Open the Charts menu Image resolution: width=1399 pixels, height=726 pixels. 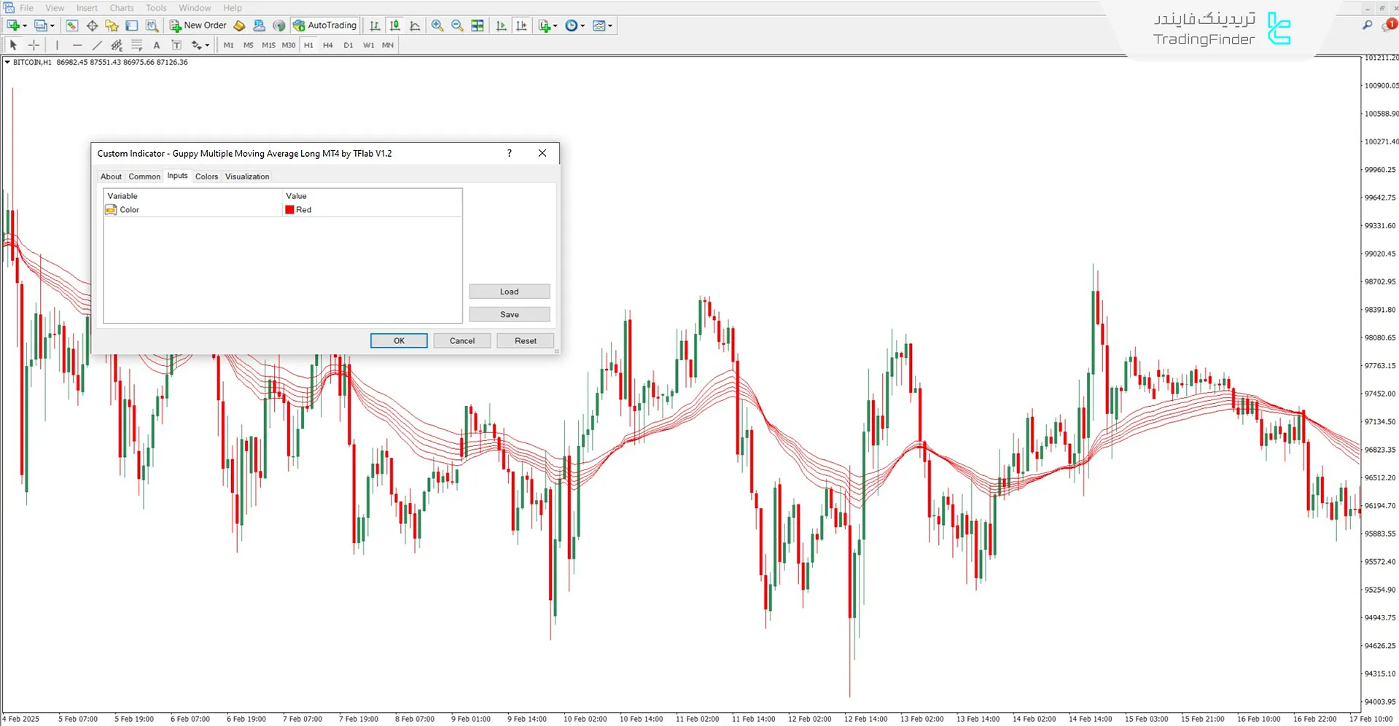pyautogui.click(x=121, y=8)
